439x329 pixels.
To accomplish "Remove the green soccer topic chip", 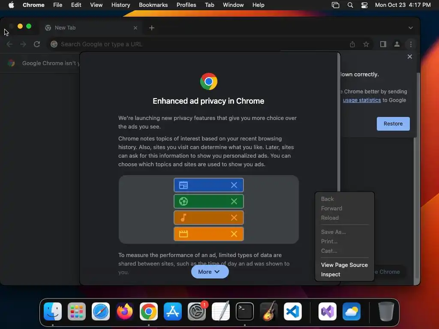I will [x=234, y=201].
